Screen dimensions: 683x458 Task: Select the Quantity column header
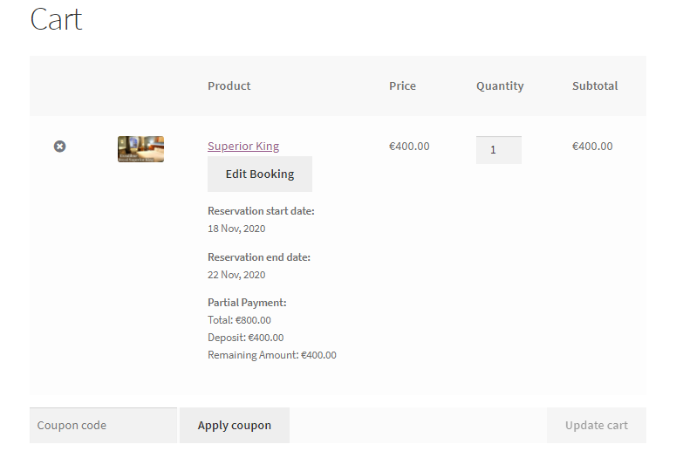pos(500,86)
